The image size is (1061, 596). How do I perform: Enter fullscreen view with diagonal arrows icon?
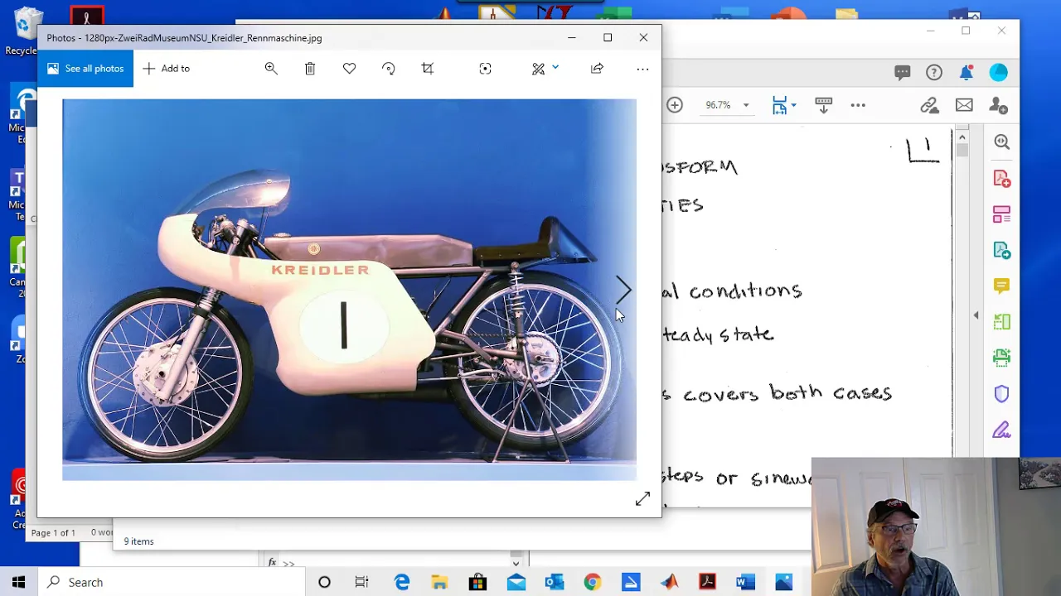(642, 498)
